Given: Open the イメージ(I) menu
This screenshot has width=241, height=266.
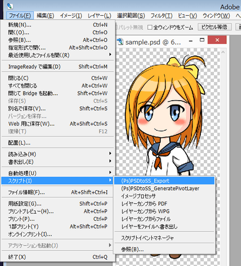Looking at the screenshot, I should pos(71,16).
